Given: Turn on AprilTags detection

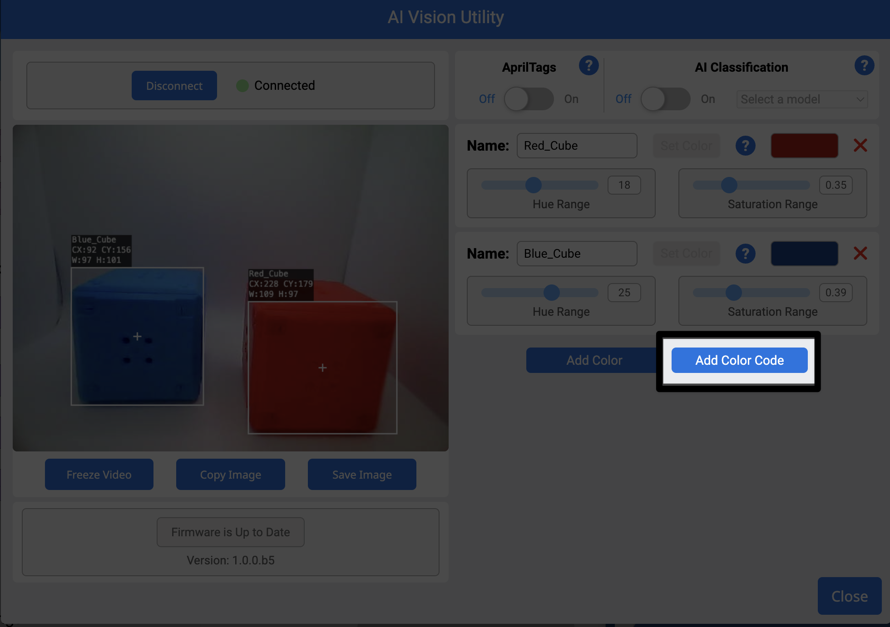Looking at the screenshot, I should [528, 99].
